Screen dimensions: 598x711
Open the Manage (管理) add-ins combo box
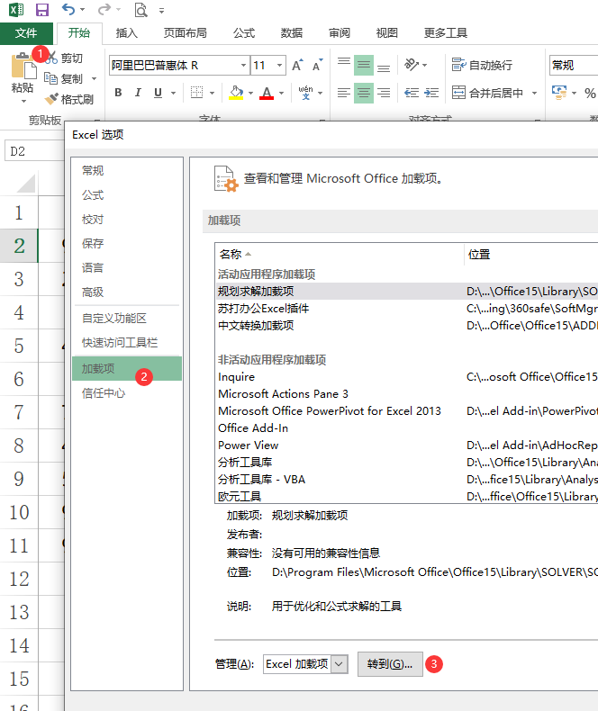tap(306, 664)
